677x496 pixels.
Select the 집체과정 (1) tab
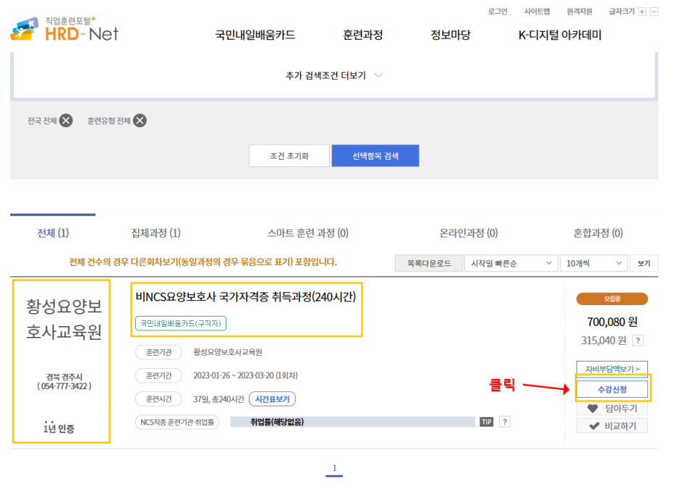pyautogui.click(x=156, y=233)
